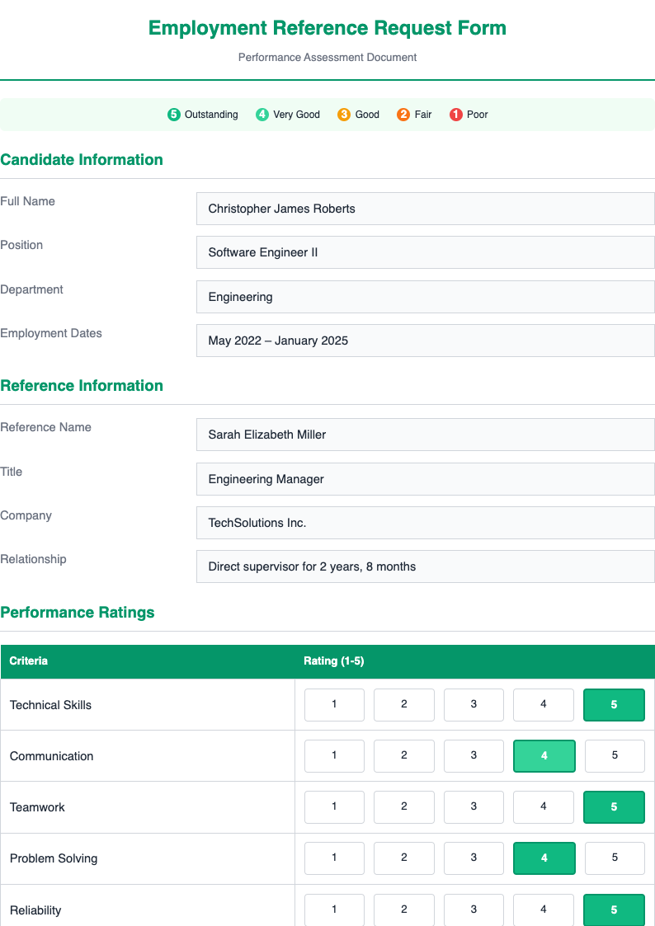Click the Performance Ratings section heading
Image resolution: width=655 pixels, height=926 pixels.
tap(78, 612)
